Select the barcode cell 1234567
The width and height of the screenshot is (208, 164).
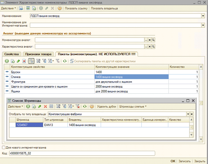29,125
